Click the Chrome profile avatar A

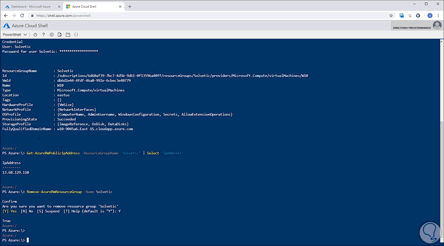coord(430,16)
